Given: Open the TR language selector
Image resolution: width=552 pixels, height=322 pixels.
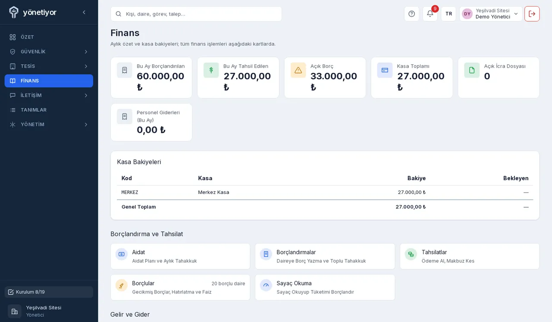Looking at the screenshot, I should coord(448,14).
